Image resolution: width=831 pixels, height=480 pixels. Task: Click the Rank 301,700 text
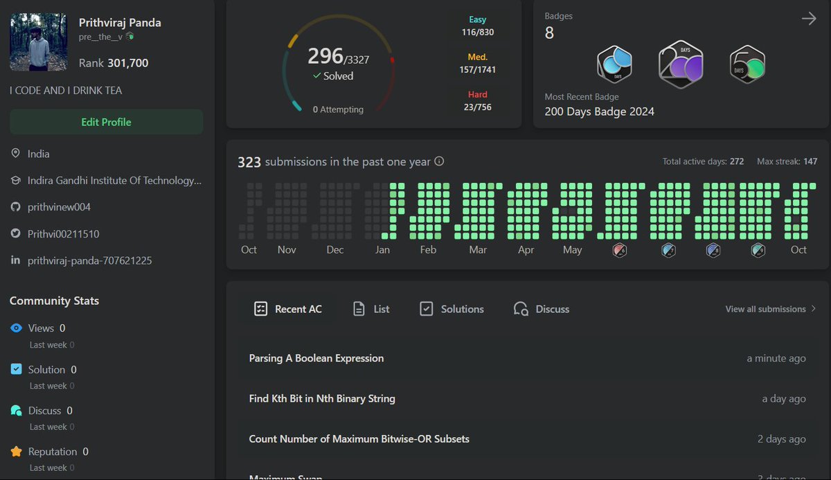coord(114,63)
